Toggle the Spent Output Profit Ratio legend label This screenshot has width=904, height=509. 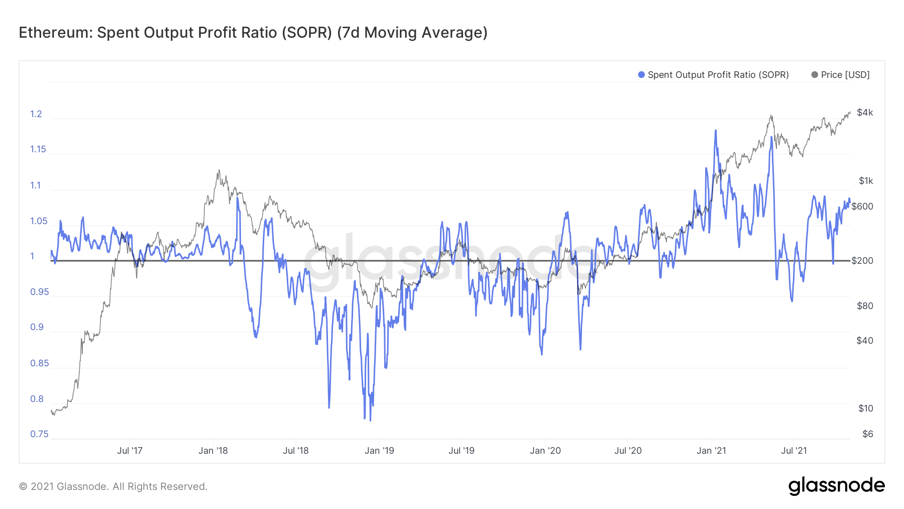(x=718, y=75)
